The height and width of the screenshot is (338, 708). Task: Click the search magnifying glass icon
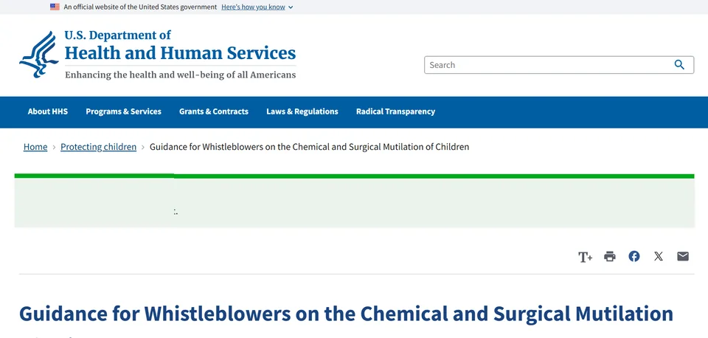[x=679, y=65]
